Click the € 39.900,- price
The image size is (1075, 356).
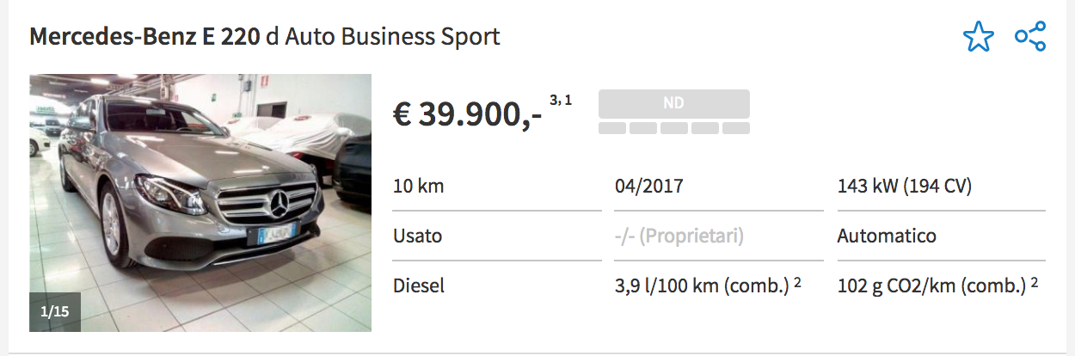(468, 114)
